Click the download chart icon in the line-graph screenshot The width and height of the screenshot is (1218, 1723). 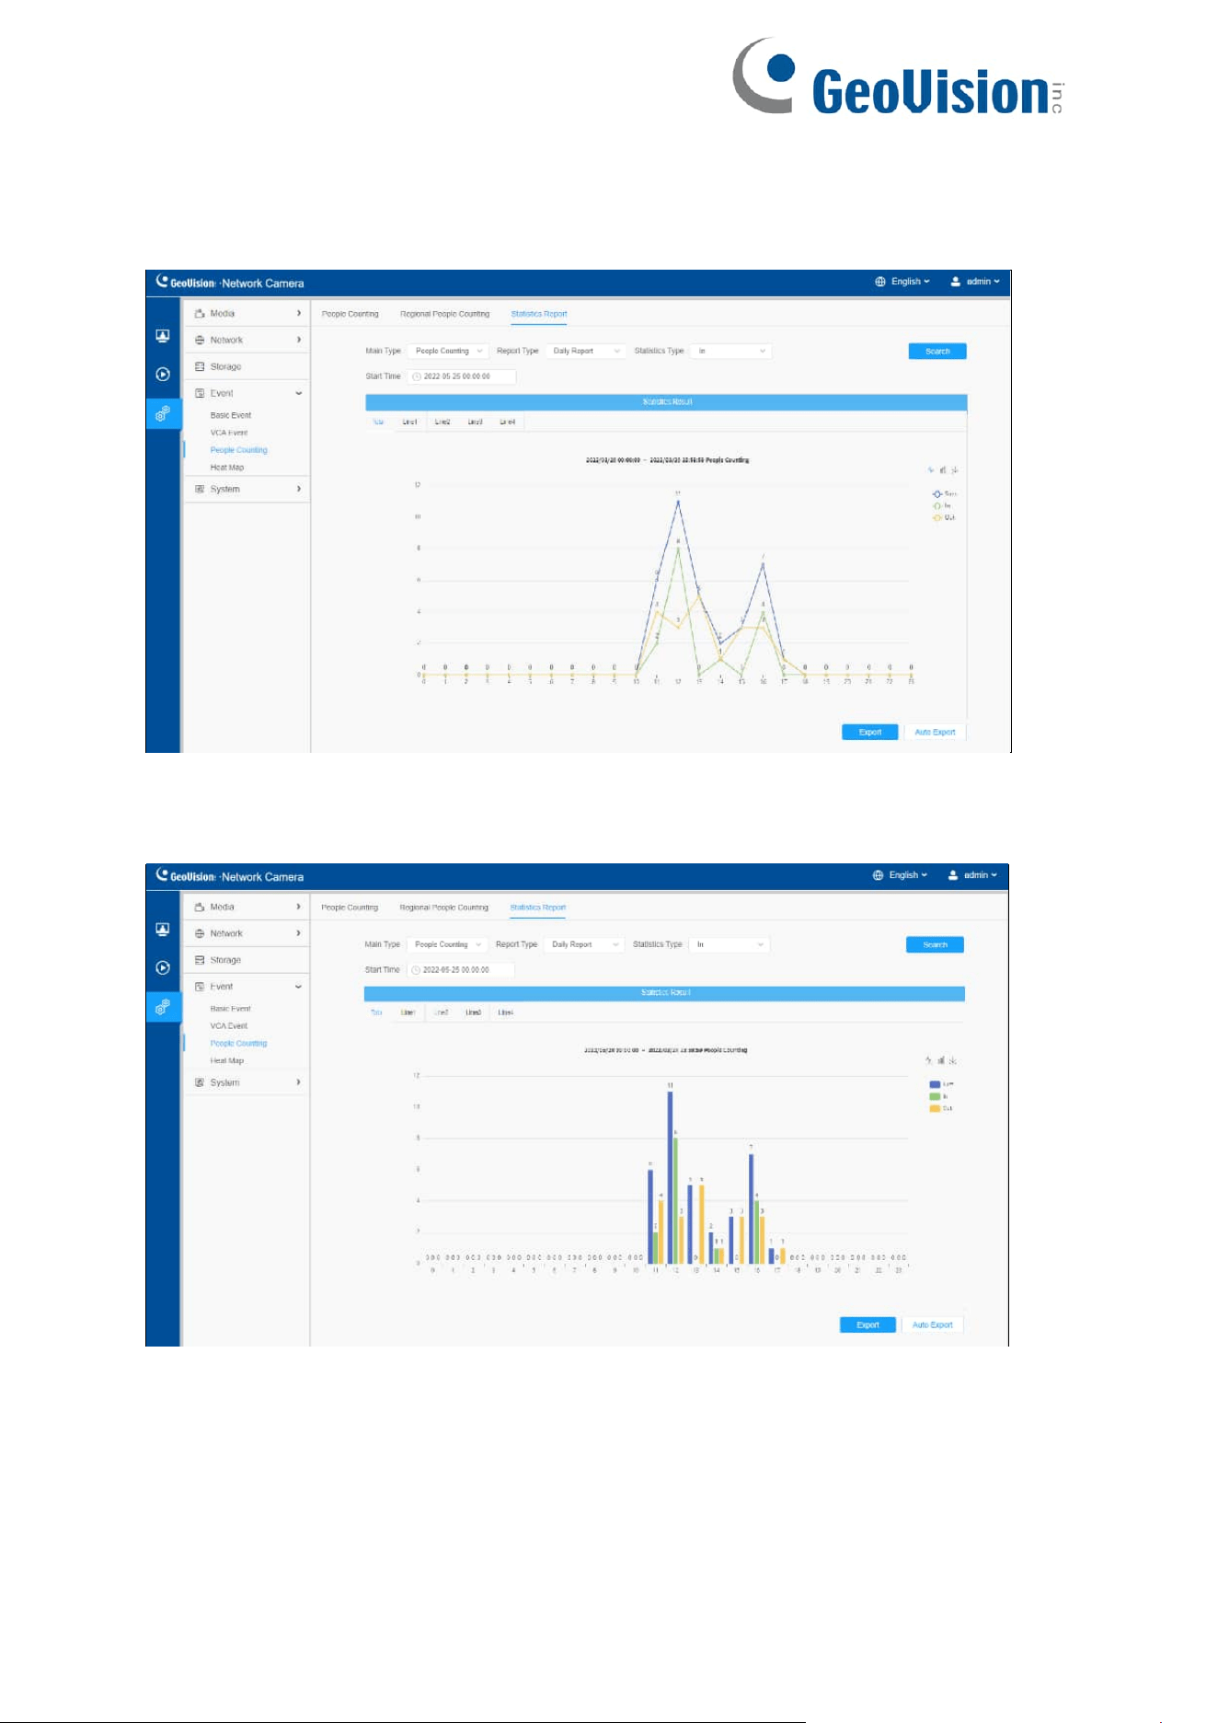click(x=955, y=470)
